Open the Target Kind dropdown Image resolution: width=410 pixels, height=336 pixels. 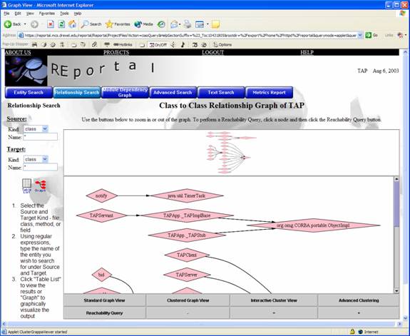[36, 159]
